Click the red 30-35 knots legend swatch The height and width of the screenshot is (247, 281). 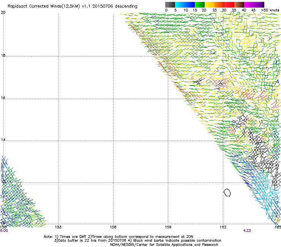229,5
